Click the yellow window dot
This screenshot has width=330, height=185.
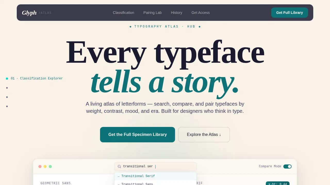tap(45, 166)
